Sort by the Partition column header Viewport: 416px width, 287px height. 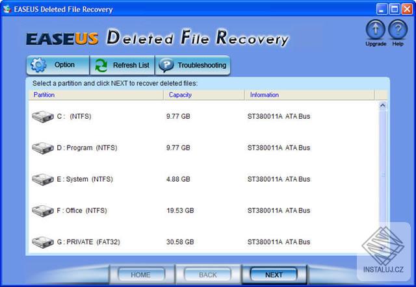[x=96, y=95]
